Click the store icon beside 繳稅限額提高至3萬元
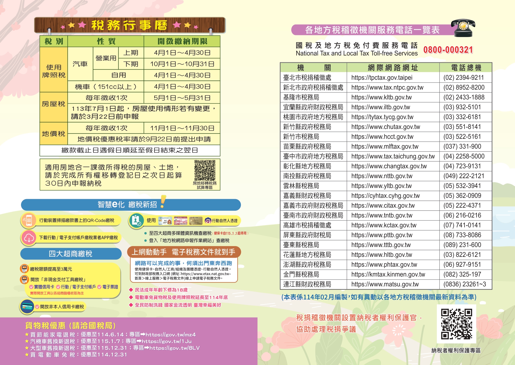 [24, 269]
